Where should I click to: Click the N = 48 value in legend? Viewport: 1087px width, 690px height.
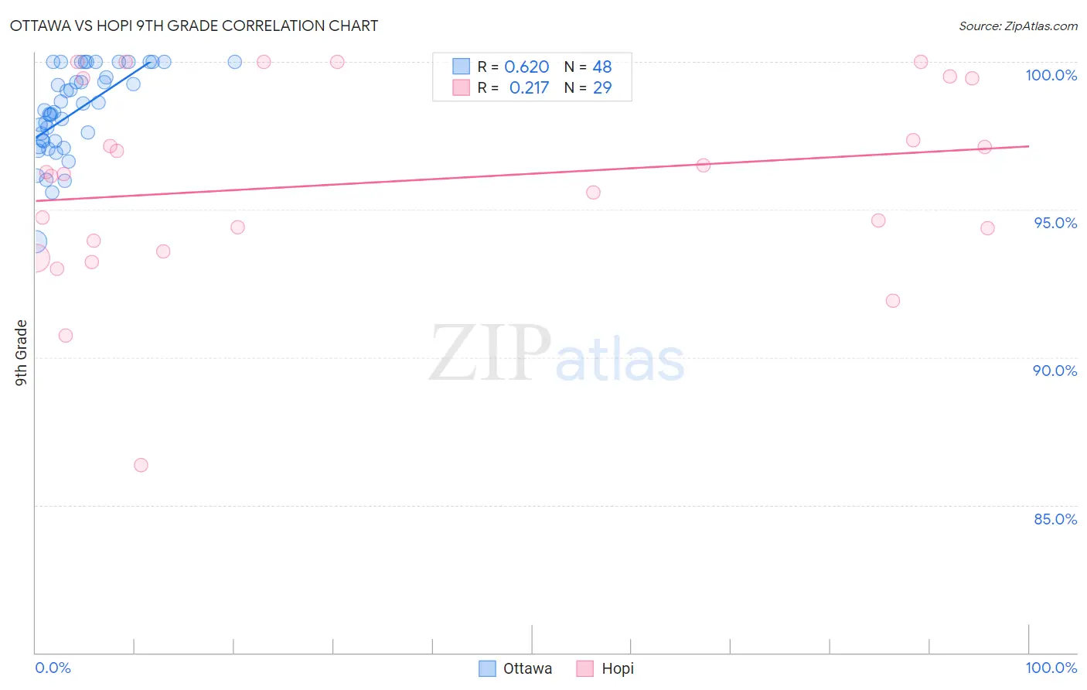(588, 67)
